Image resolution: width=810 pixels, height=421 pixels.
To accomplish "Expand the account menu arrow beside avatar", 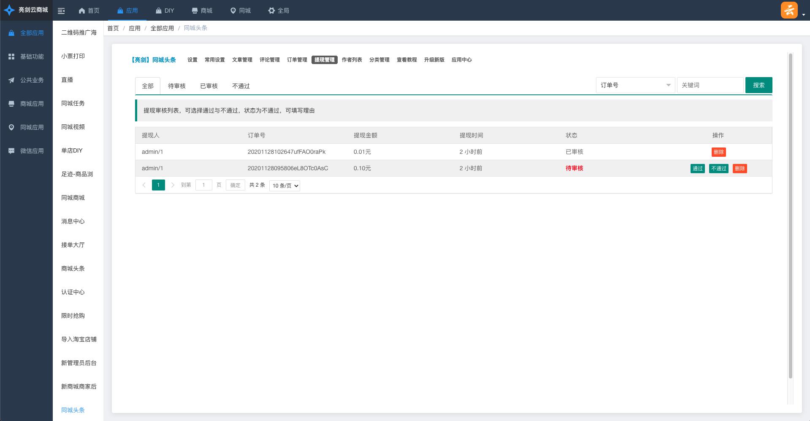I will click(x=804, y=14).
